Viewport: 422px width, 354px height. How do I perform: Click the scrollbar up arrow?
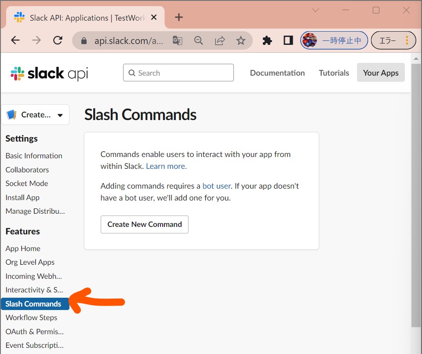click(416, 58)
